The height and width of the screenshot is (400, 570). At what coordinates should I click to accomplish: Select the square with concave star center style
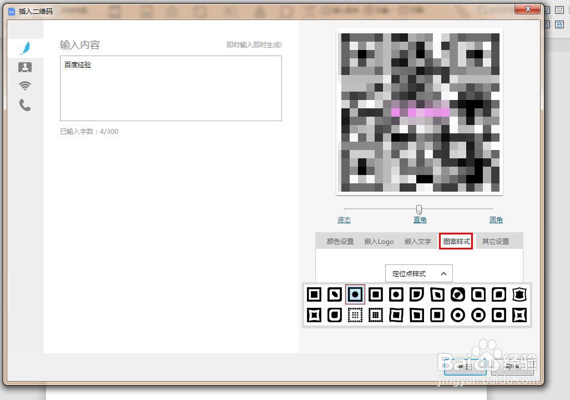314,315
